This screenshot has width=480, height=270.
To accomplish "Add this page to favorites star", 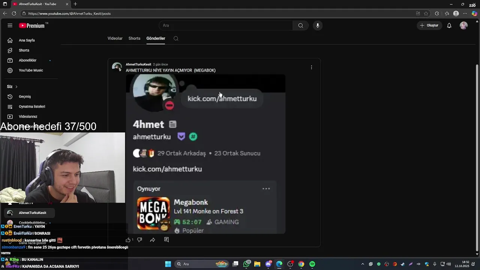I will (x=426, y=13).
